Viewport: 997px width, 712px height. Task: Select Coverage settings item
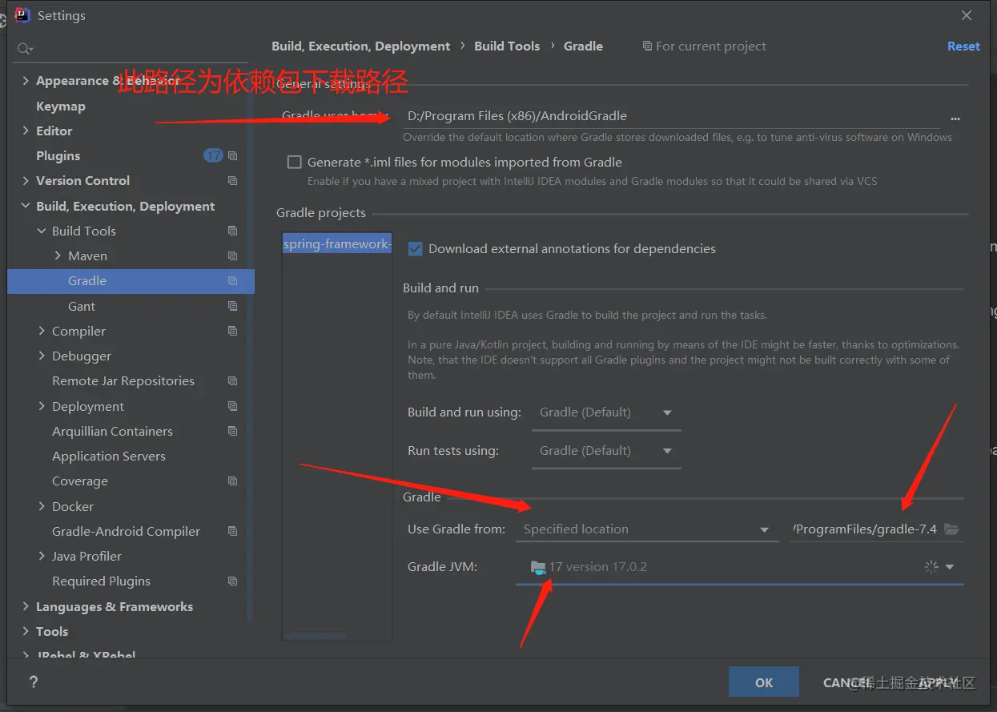click(x=80, y=481)
